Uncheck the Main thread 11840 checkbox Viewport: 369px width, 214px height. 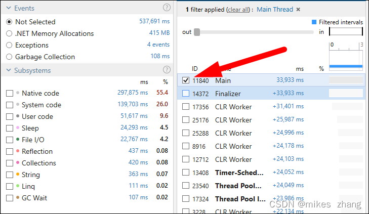pos(186,80)
